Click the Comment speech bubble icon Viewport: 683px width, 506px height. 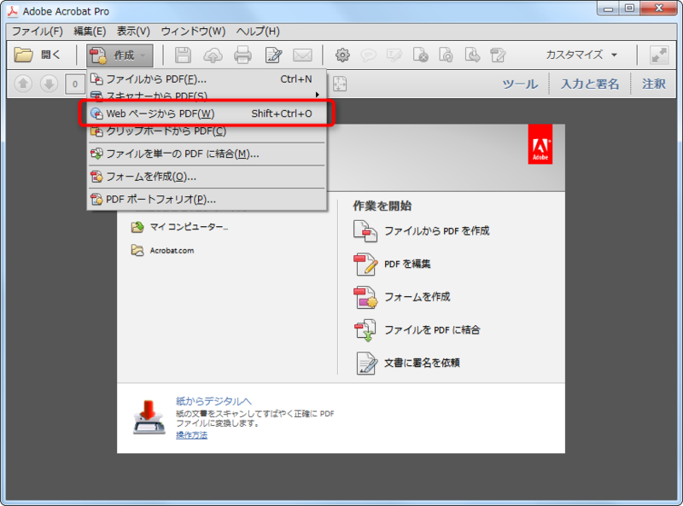click(369, 55)
